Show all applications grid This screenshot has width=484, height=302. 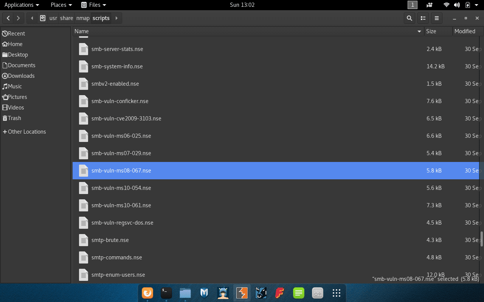tap(336, 293)
